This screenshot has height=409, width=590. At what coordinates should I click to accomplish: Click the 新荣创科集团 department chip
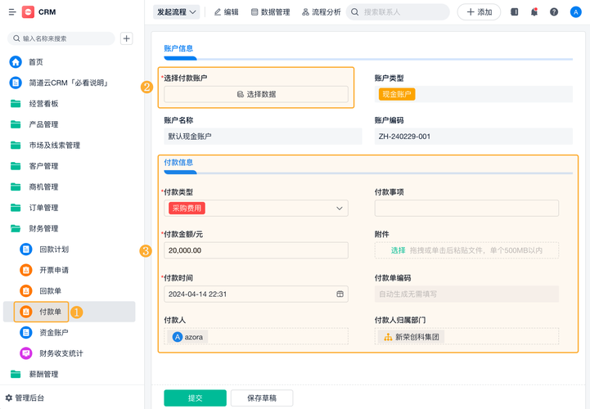[412, 337]
